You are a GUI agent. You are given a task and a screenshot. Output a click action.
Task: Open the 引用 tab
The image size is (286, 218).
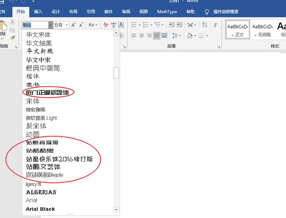tap(91, 12)
